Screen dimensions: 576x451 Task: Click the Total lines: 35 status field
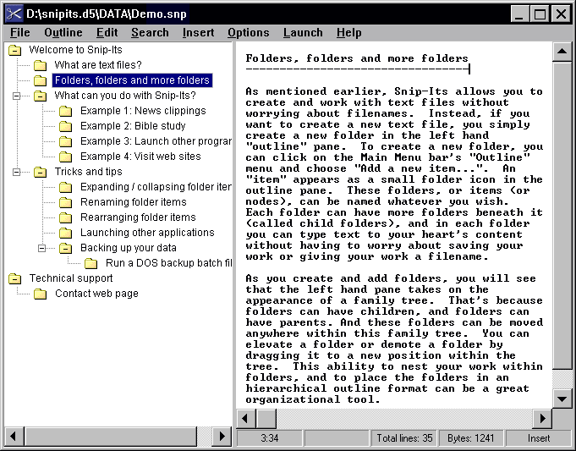pyautogui.click(x=404, y=438)
